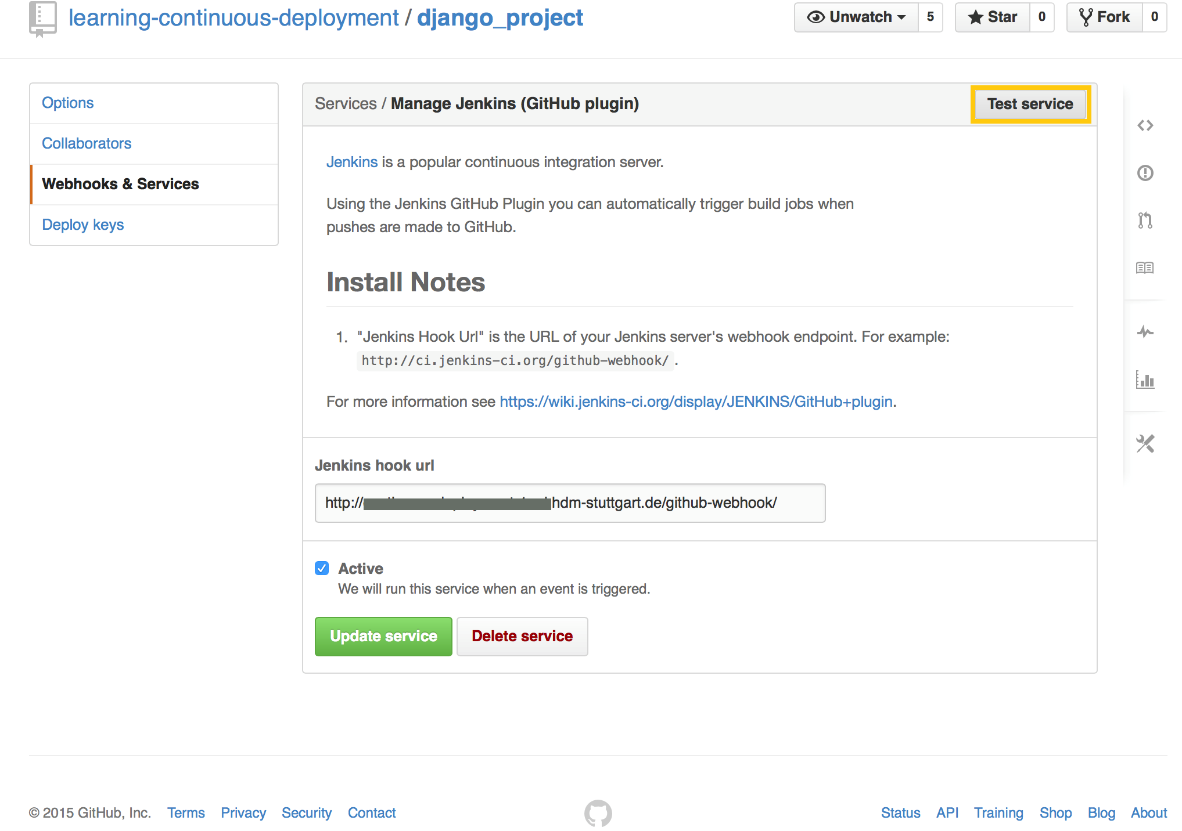Screen dimensions: 1182x831
Task: Open the Deploy keys tab
Action: (x=154, y=225)
